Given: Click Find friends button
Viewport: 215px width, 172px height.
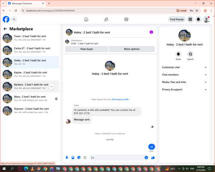Looking at the screenshot, I should pos(177,19).
